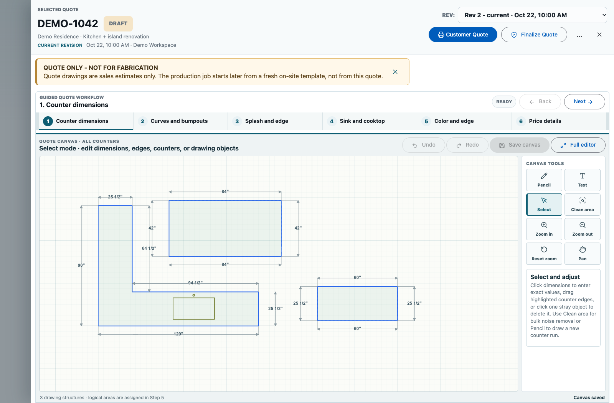Pick the Clean area tool
Viewport: 614px width, 403px height.
click(x=583, y=205)
